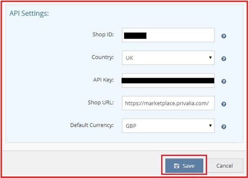Click the API Key label
Screen dimensions: 249x178
pyautogui.click(x=103, y=80)
